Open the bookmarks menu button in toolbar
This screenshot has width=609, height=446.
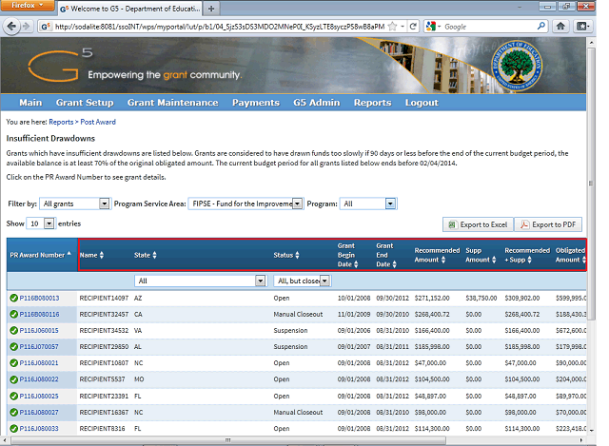click(583, 27)
